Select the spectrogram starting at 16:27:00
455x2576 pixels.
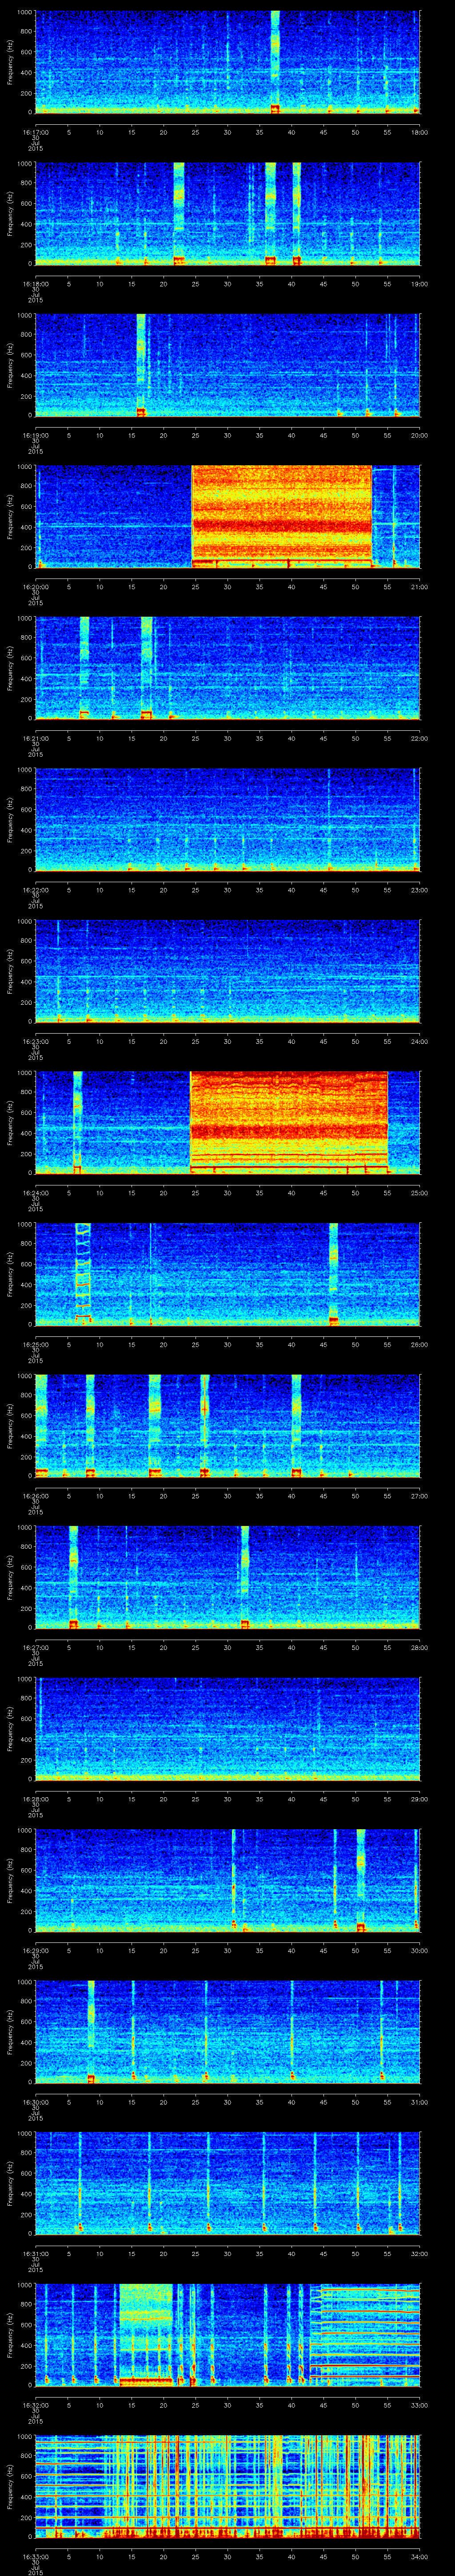[x=227, y=1577]
